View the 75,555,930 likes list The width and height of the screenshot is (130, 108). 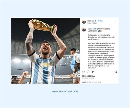(88, 76)
